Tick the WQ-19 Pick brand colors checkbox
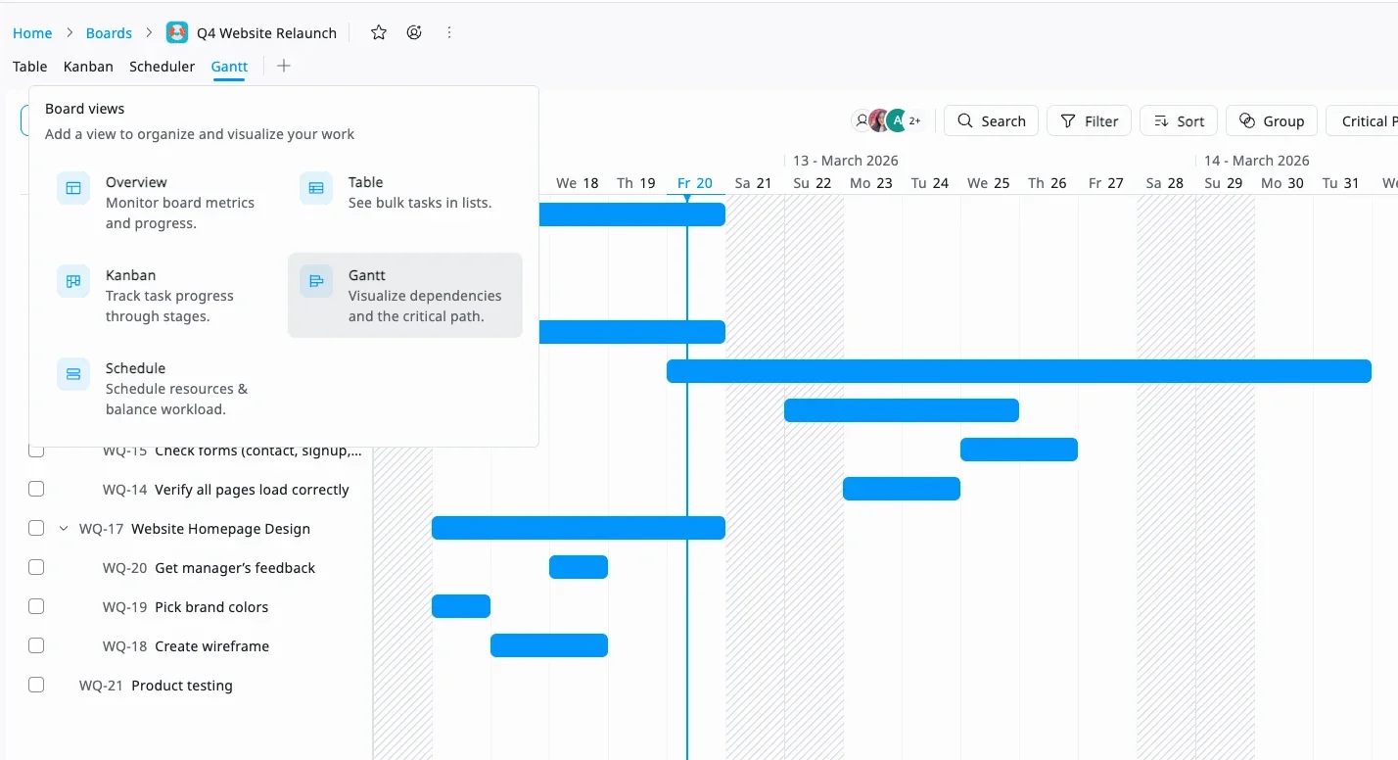 [36, 607]
